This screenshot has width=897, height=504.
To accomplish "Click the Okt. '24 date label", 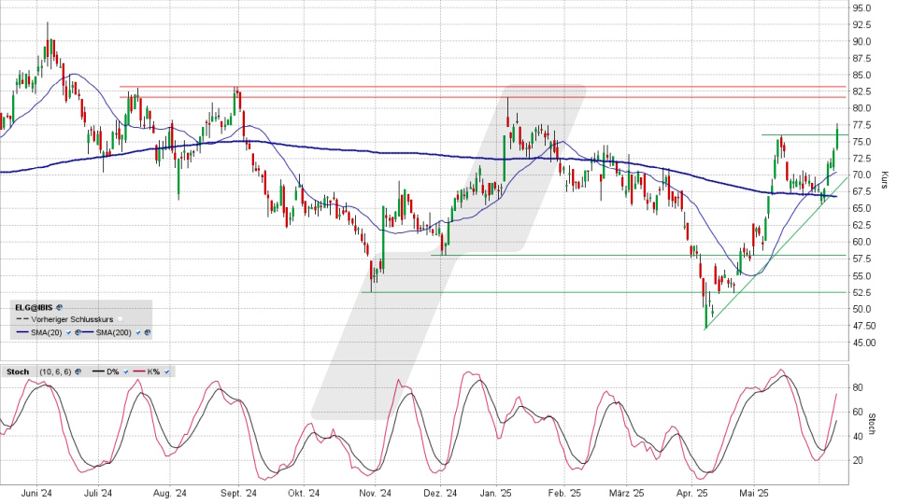I will click(304, 493).
